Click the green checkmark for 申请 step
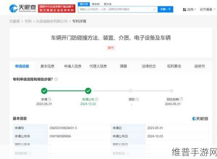217x159 pixels. tap(44, 91)
